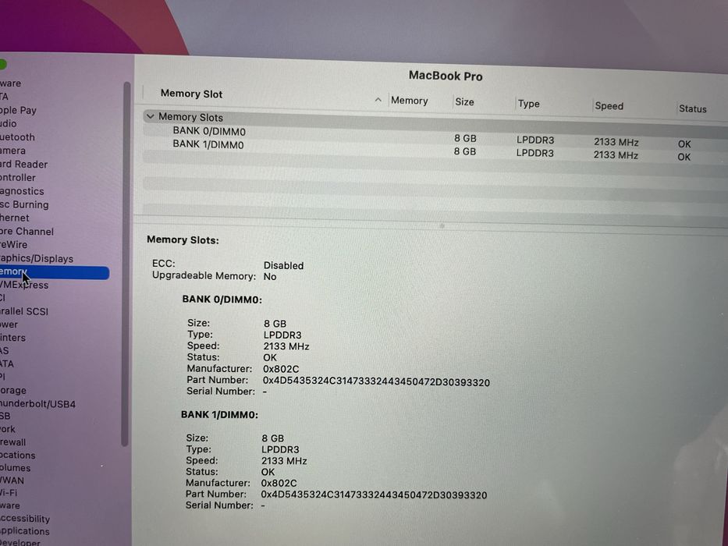Sort by the Speed column header
The height and width of the screenshot is (546, 728).
point(609,106)
